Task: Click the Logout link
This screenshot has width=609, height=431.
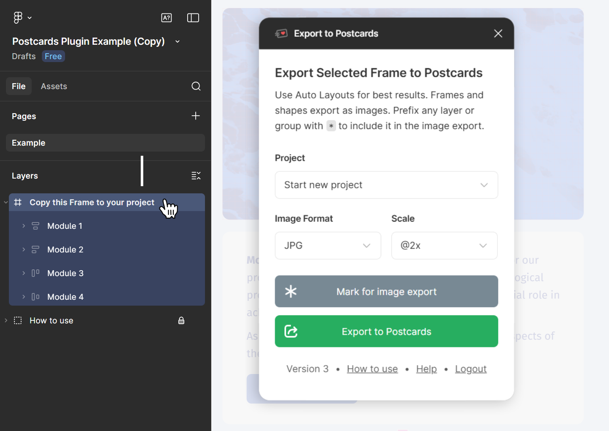Action: click(x=471, y=369)
